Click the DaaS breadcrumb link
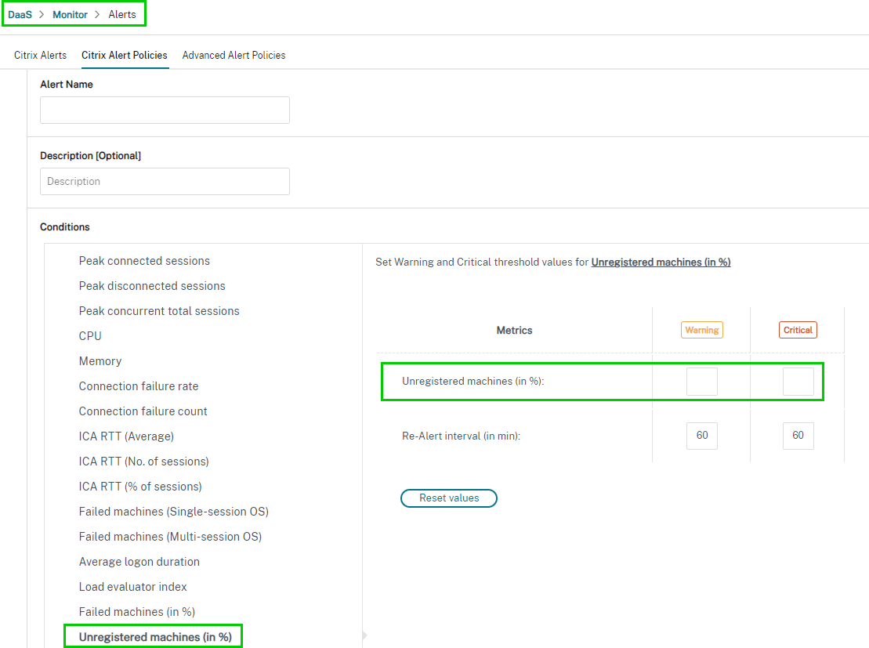Image resolution: width=869 pixels, height=648 pixels. pyautogui.click(x=20, y=13)
